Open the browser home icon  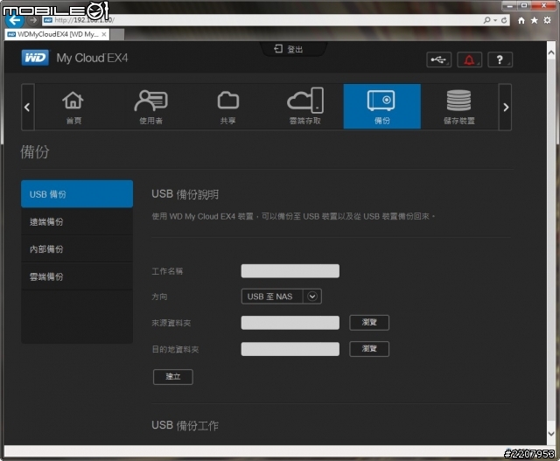click(x=521, y=20)
